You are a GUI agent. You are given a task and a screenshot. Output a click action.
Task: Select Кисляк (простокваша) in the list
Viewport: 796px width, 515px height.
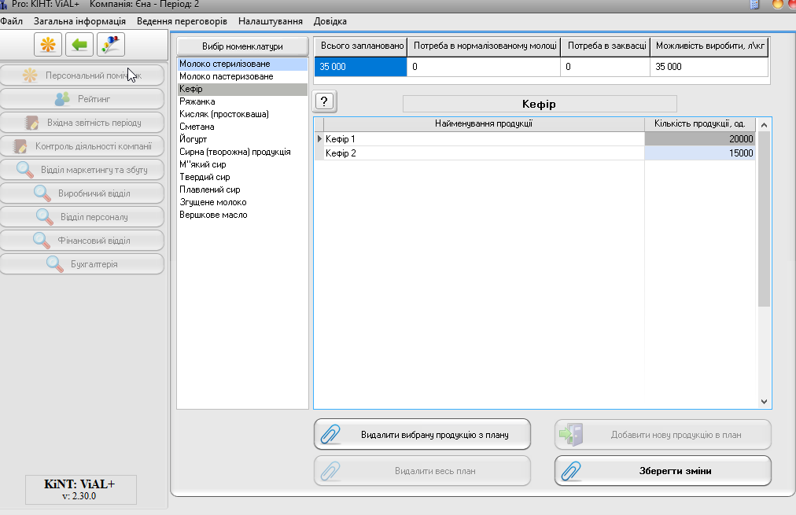(243, 114)
